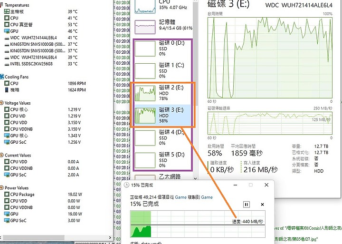Click the 機箱 chassis fan icon
This screenshot has width=342, height=244.
coord(7,90)
